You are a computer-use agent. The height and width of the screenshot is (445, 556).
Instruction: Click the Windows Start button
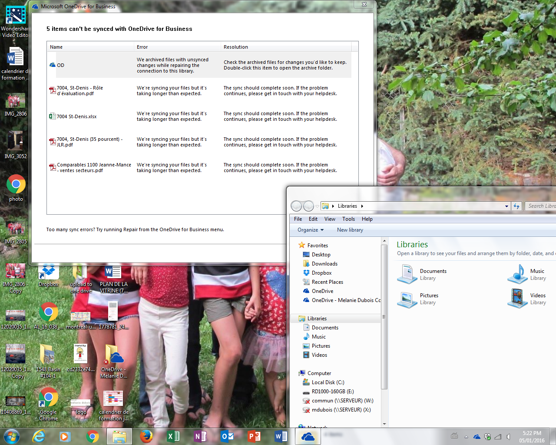[x=11, y=436]
